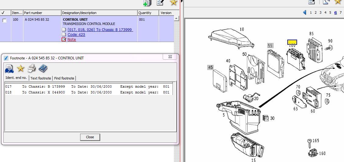Click the black splitter arrow between panels
Viewport: 344px width, 162px height.
(x=182, y=2)
